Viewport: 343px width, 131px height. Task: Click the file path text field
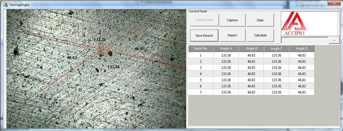coord(304,40)
